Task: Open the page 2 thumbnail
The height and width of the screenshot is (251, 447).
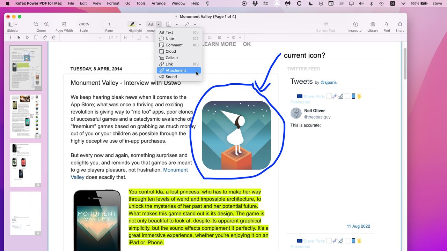Action: pyautogui.click(x=26, y=116)
